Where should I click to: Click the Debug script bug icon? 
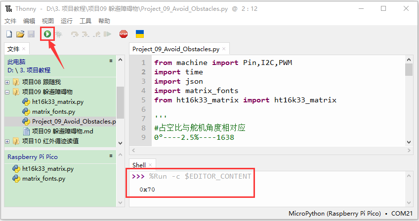[x=58, y=34]
